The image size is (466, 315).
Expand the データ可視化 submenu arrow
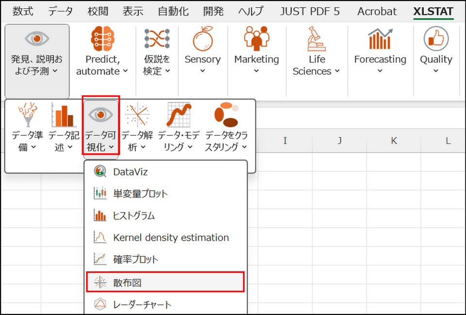(111, 147)
